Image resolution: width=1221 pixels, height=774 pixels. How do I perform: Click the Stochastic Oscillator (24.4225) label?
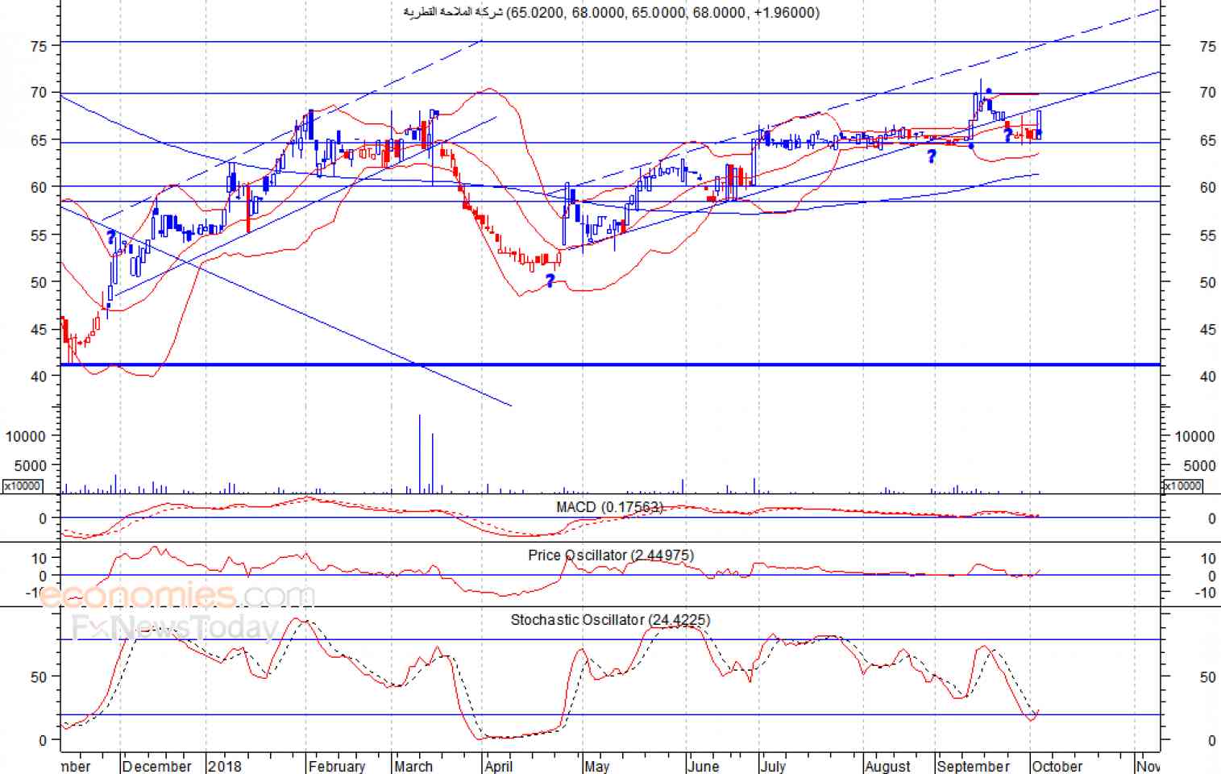(x=610, y=620)
